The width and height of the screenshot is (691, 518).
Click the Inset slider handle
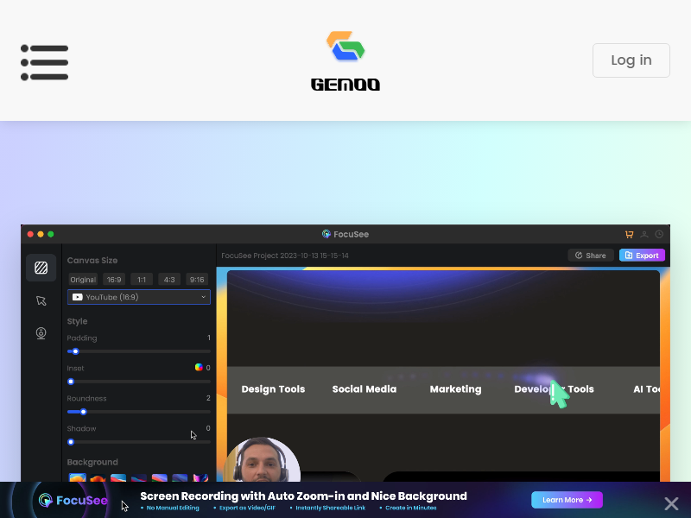(71, 382)
